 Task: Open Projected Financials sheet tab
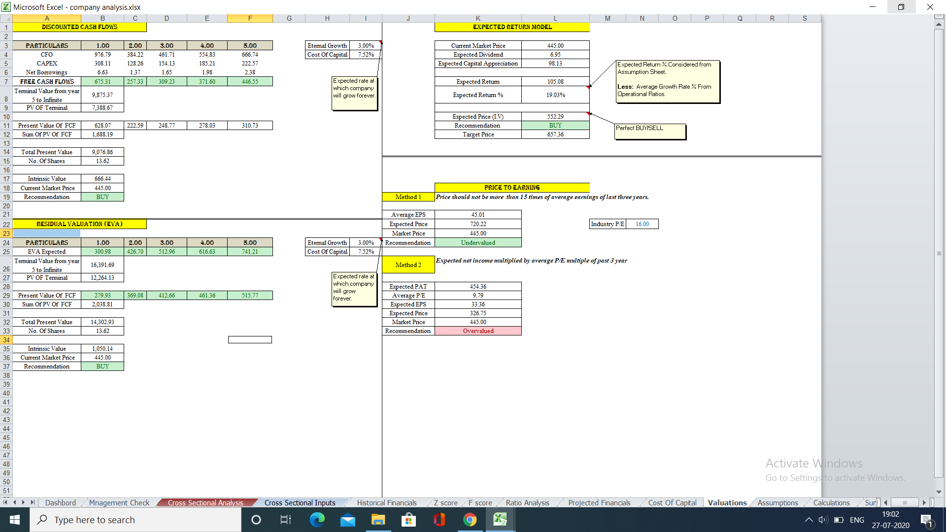[599, 502]
